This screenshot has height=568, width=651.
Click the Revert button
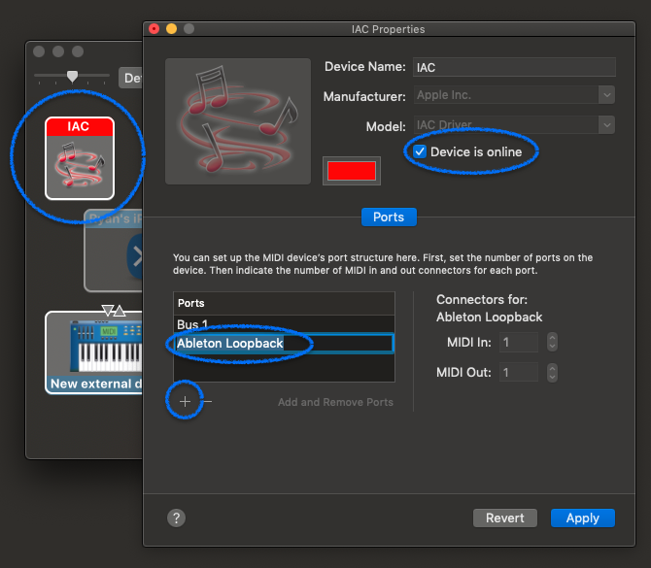pos(505,518)
